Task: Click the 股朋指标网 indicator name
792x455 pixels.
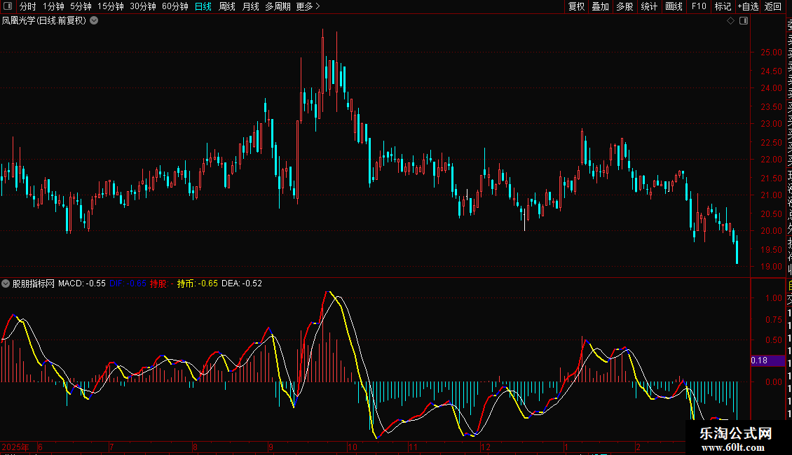Action: [x=34, y=283]
